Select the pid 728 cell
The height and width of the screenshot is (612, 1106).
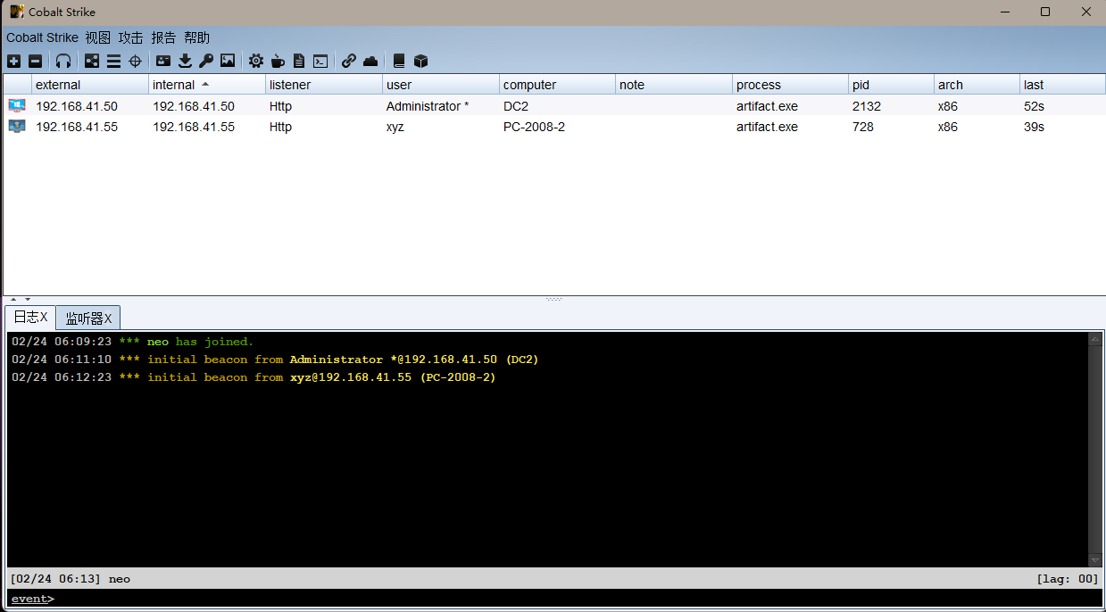(891, 127)
